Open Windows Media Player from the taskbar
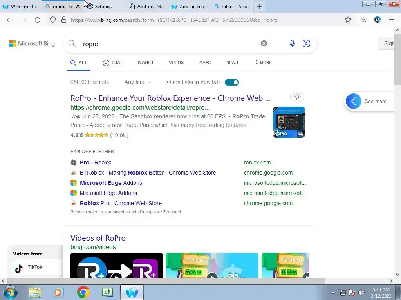 coord(58,292)
